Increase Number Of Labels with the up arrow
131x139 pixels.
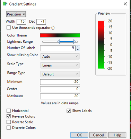[x=78, y=47]
